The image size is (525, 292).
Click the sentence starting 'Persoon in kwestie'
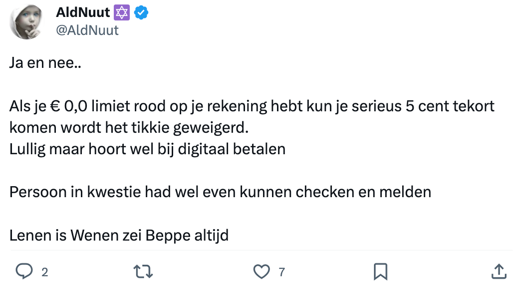pos(220,192)
